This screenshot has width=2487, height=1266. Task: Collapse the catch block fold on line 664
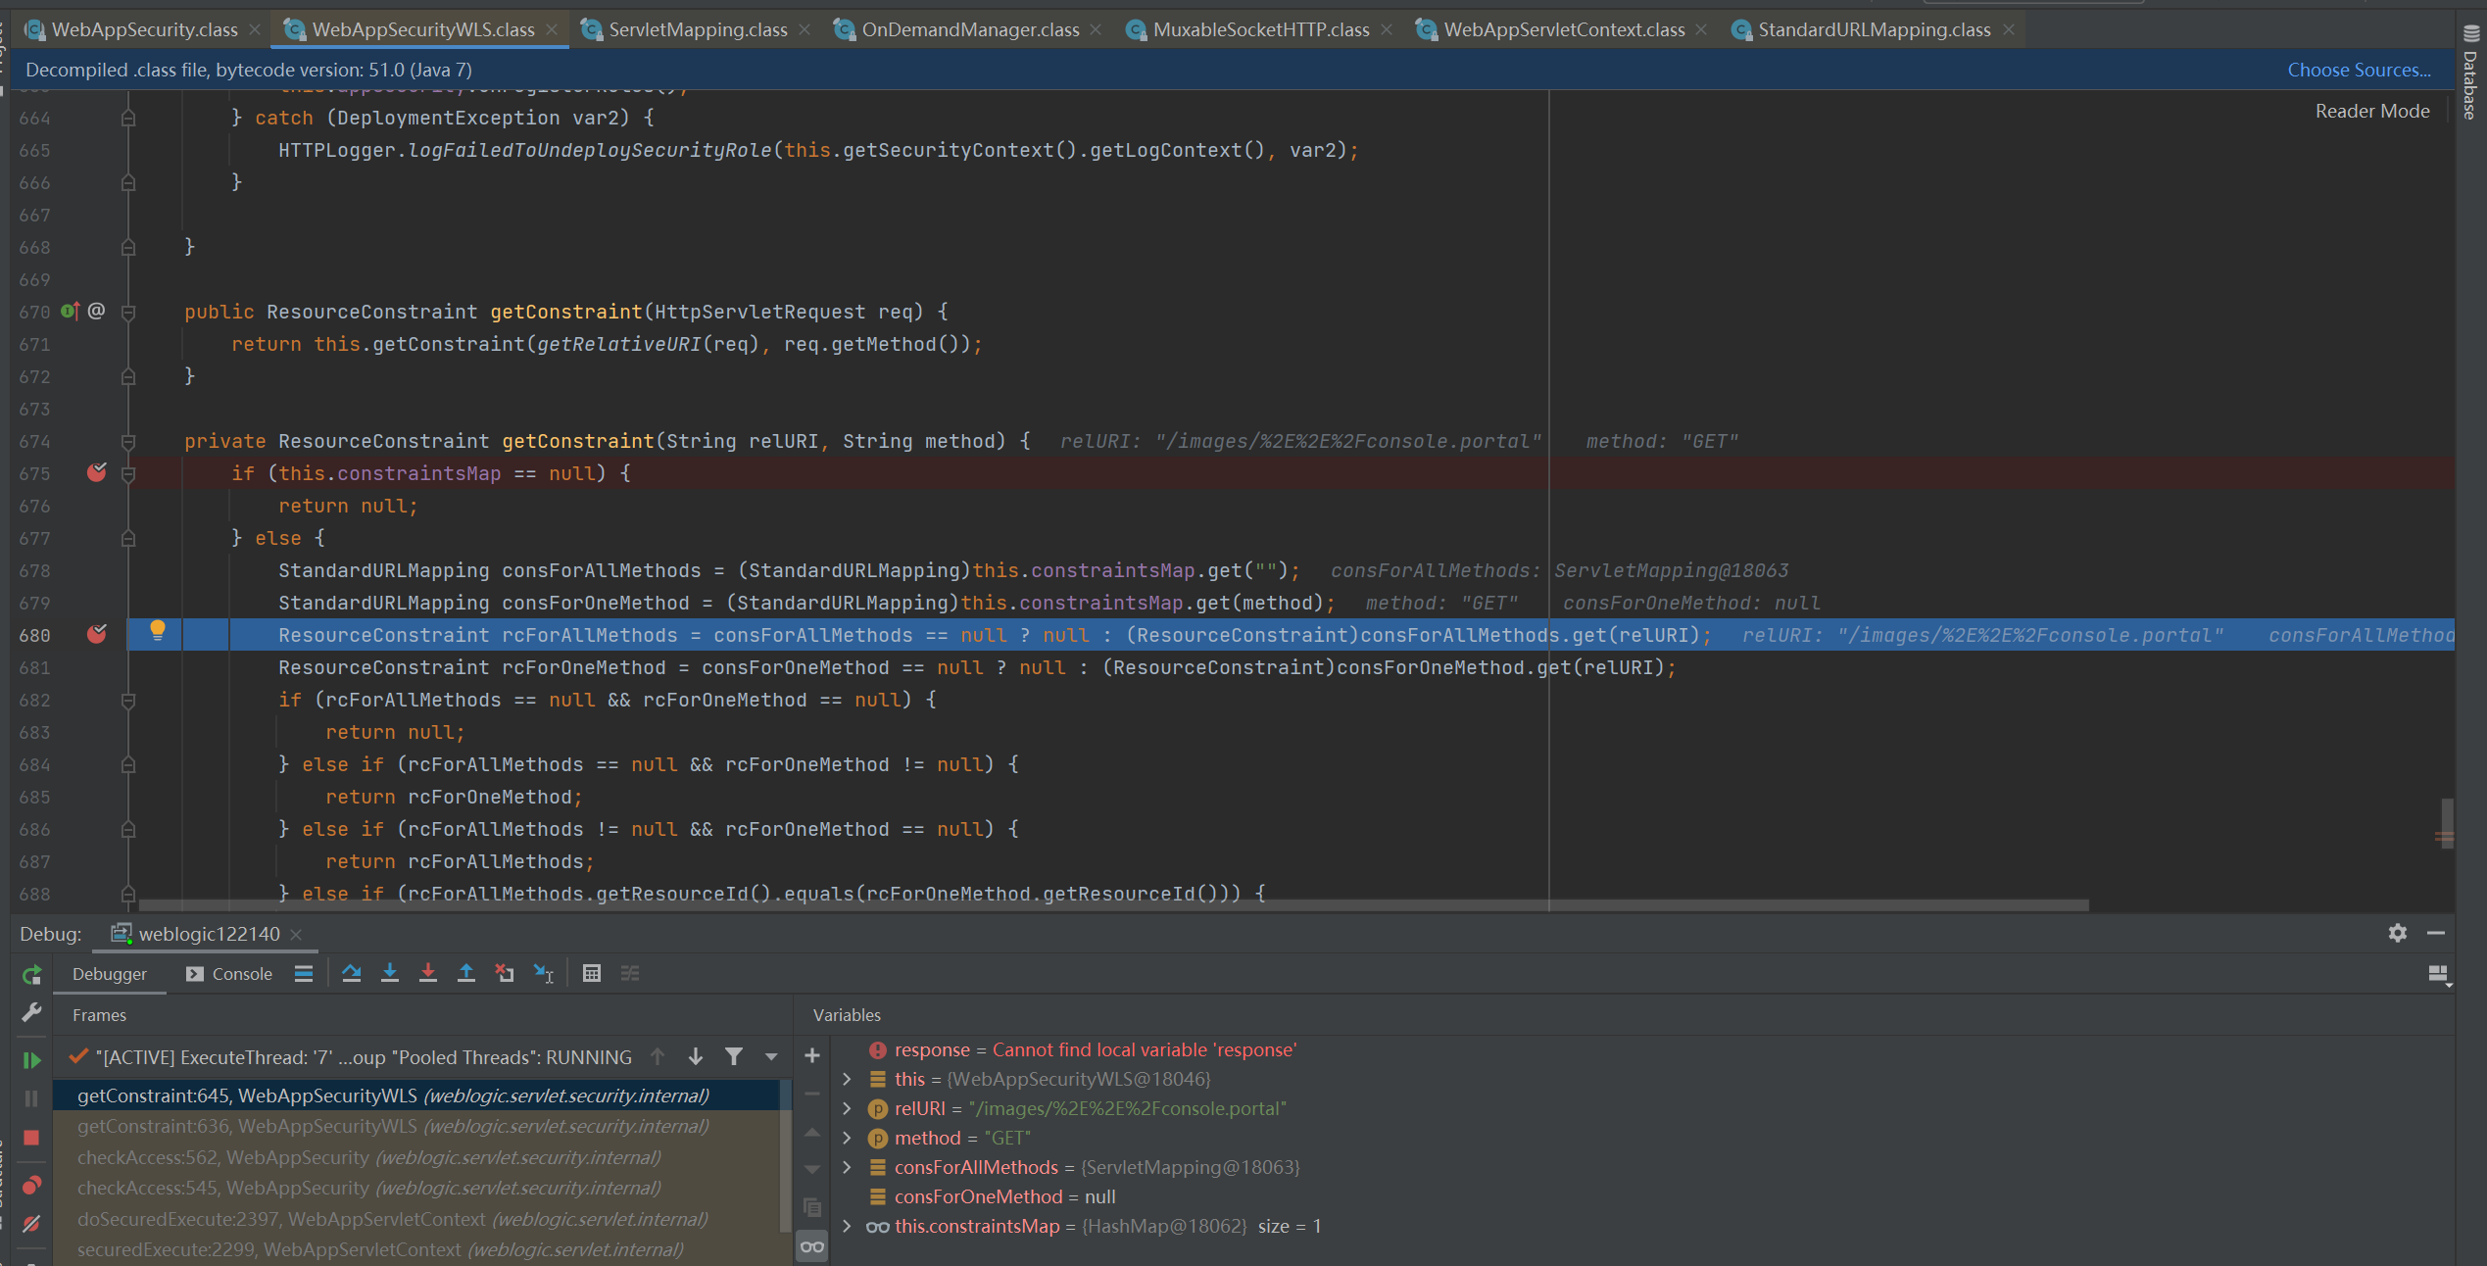[x=128, y=119]
